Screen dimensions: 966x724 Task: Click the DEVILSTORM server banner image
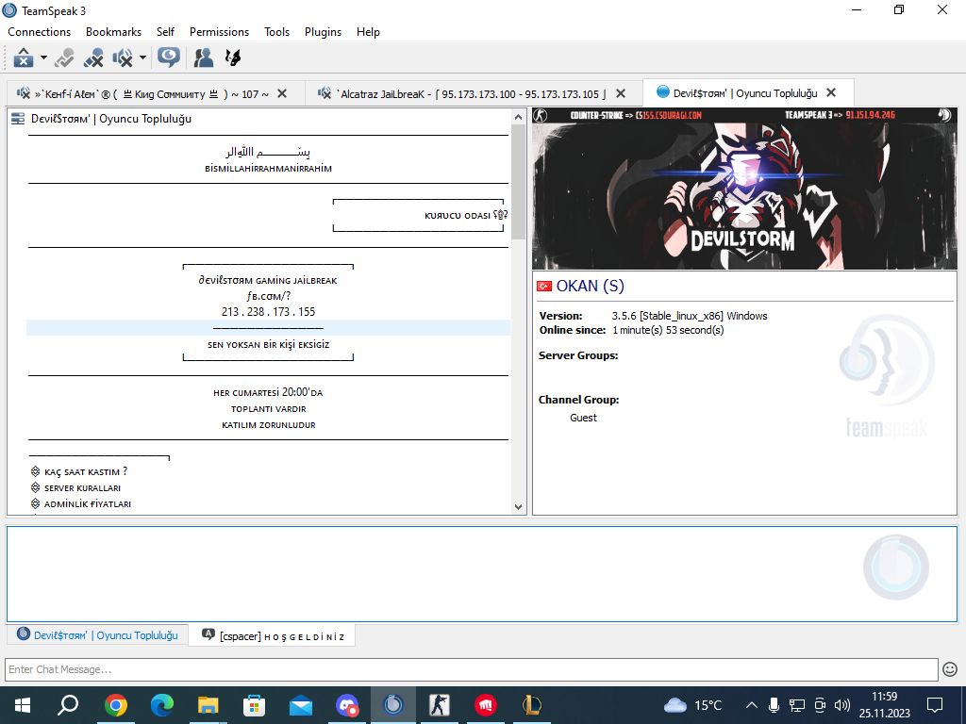(744, 189)
